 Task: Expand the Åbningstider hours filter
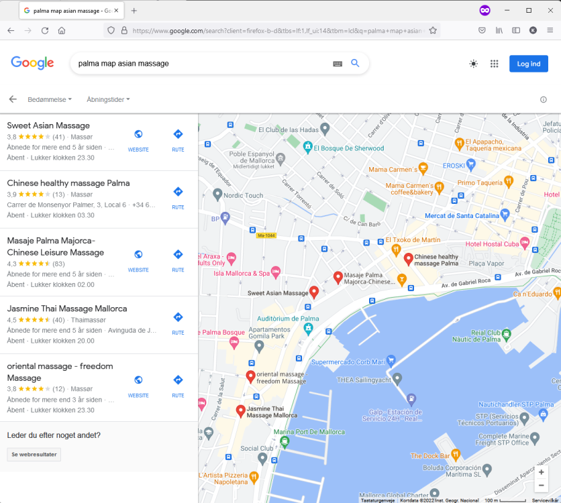(108, 99)
